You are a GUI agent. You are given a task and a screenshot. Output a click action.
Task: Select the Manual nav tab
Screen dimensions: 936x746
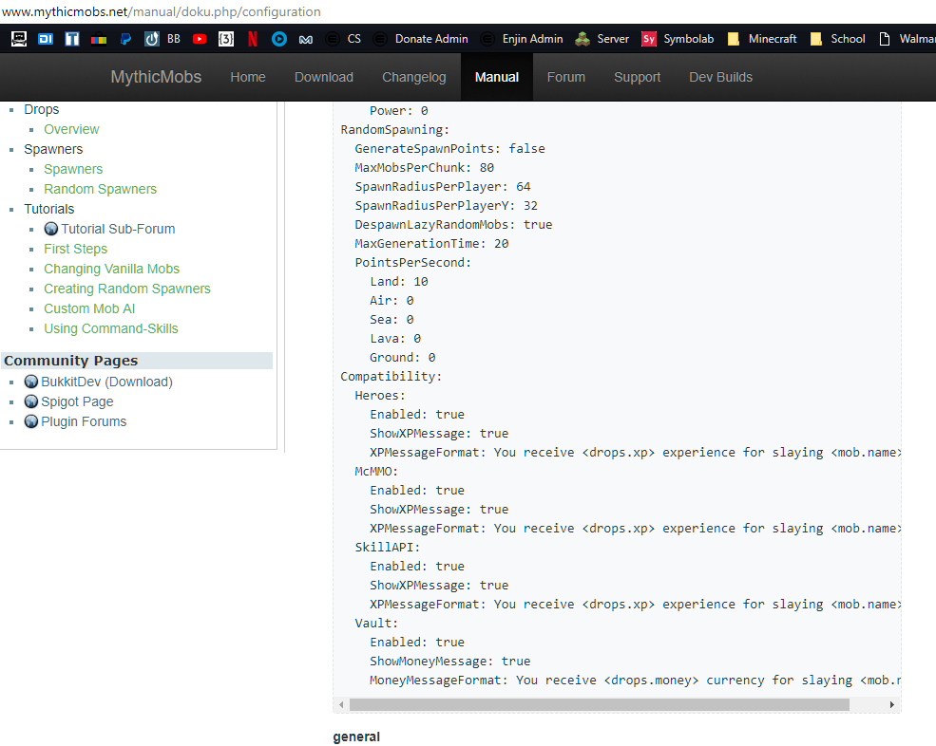click(x=497, y=77)
